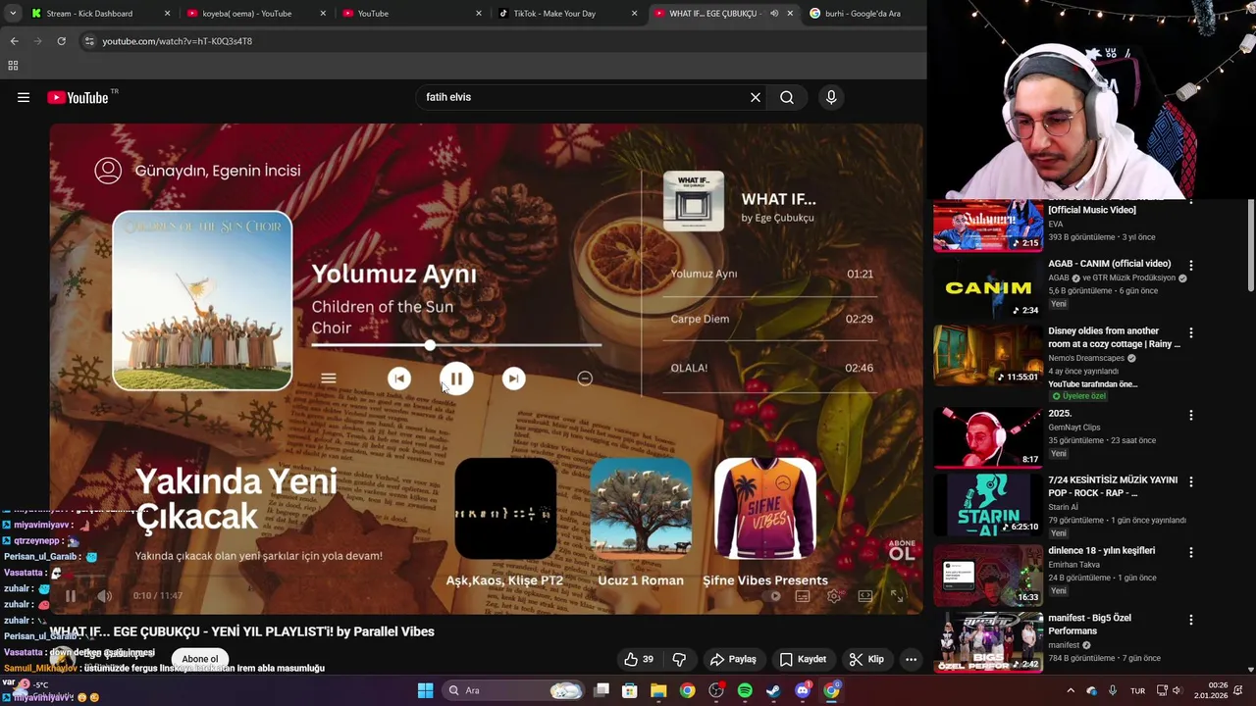This screenshot has width=1256, height=706.
Task: Open the Disney oldies cottage thumbnail
Action: [x=987, y=354]
